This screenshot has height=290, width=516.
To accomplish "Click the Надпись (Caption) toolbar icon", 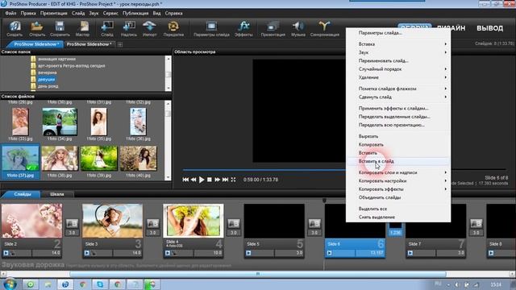I will (x=129, y=29).
